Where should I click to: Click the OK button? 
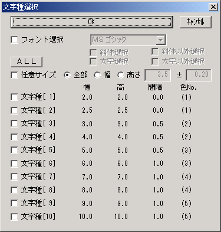click(x=92, y=22)
